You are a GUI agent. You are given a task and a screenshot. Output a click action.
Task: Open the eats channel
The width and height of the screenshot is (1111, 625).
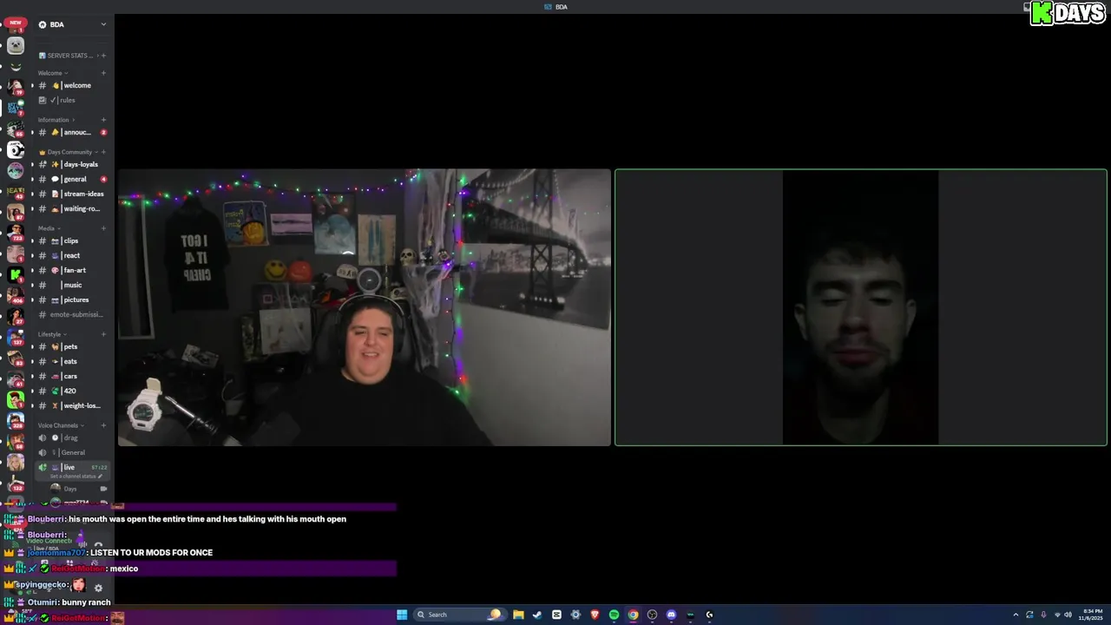(71, 361)
